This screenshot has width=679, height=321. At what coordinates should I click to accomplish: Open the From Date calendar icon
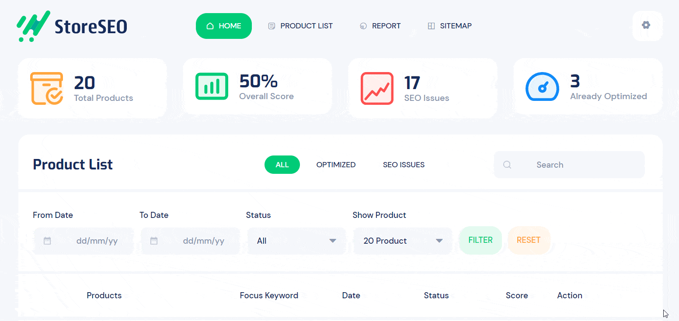47,241
